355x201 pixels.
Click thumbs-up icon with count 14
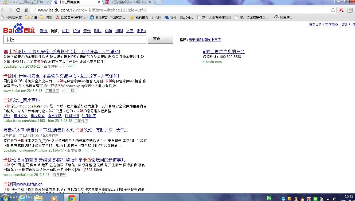pos(85,150)
